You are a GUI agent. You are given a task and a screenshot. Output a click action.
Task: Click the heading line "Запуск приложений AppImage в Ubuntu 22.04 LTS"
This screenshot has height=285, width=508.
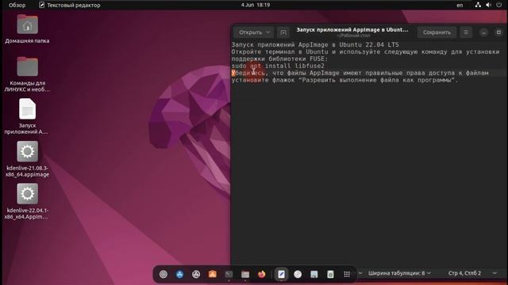315,45
